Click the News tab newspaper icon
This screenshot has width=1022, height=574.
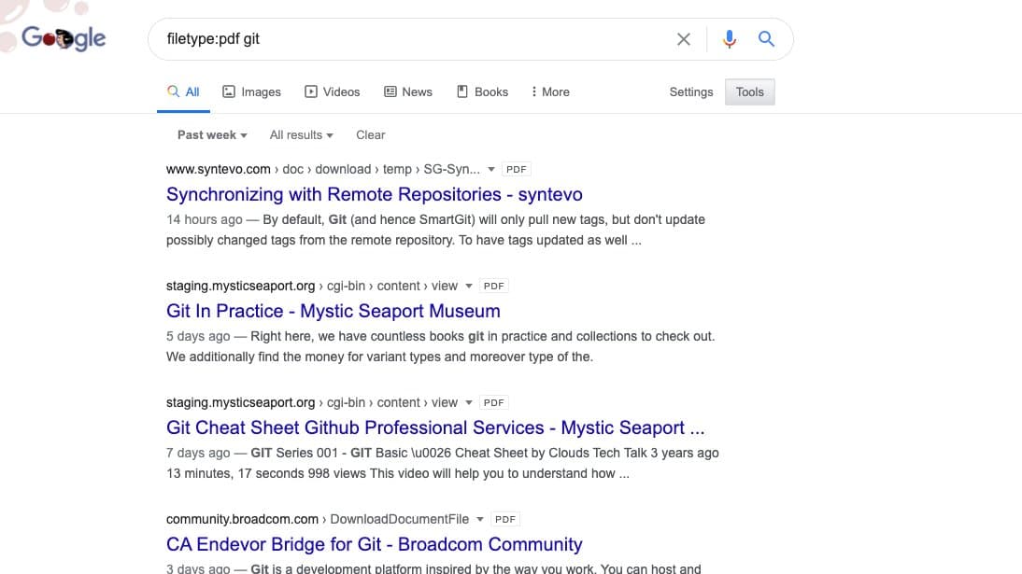point(391,91)
